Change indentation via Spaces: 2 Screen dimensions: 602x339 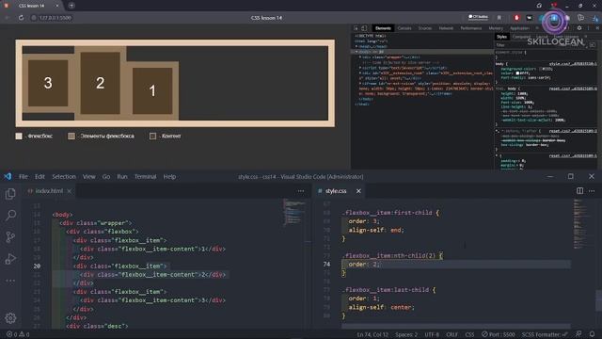[406, 334]
